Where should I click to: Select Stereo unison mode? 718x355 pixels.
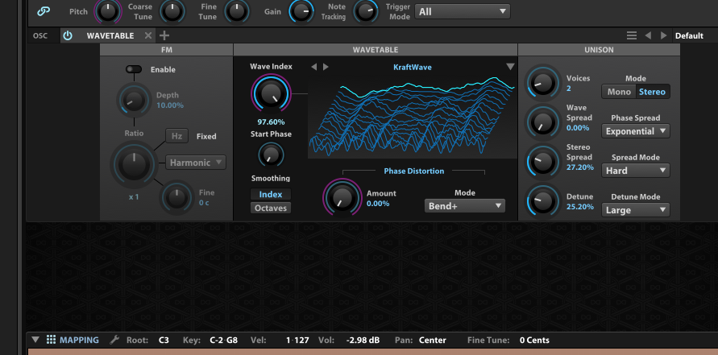(x=653, y=92)
